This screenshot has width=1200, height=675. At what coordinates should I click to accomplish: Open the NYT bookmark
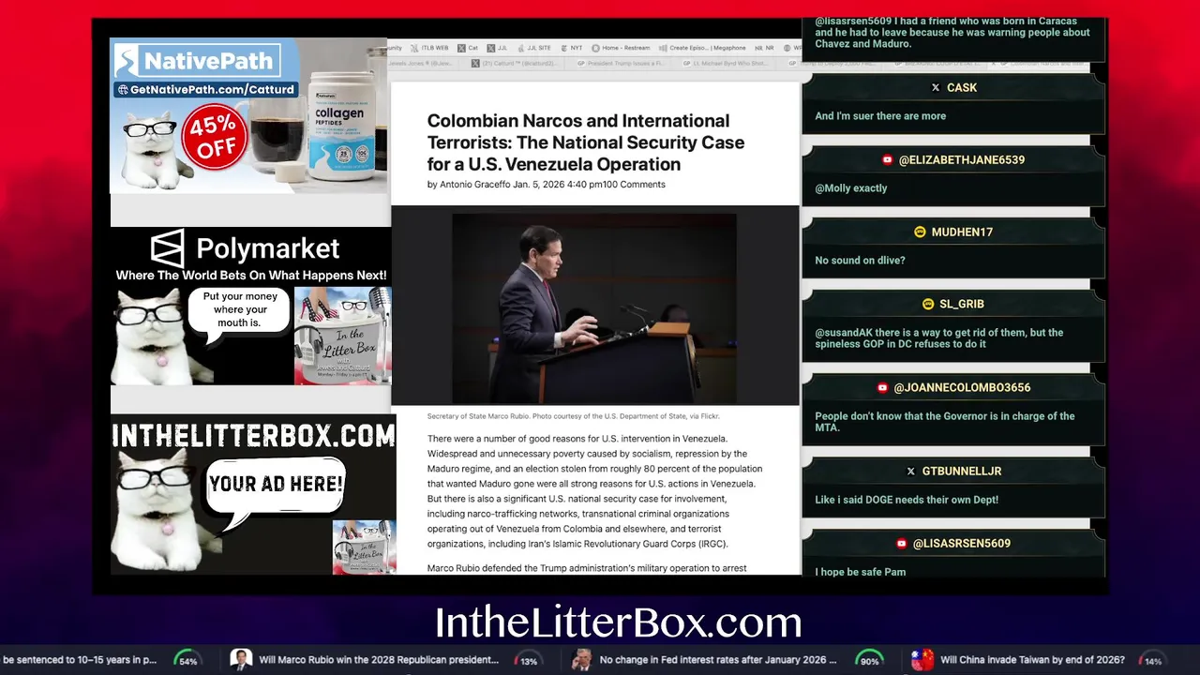point(571,48)
